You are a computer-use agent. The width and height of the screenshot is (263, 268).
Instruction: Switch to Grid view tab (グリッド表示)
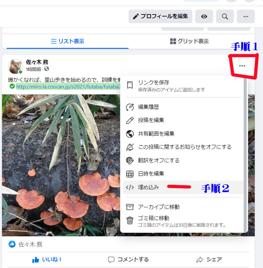tap(189, 41)
